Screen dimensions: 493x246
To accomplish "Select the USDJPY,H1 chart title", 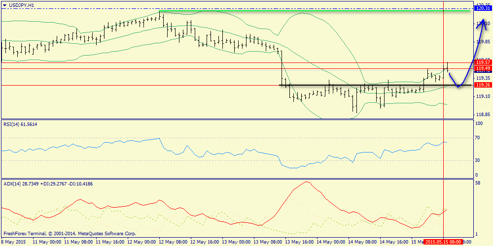I will click(21, 5).
